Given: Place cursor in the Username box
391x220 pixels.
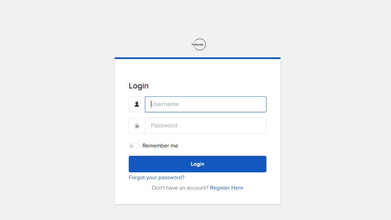Looking at the screenshot, I should click(x=205, y=104).
